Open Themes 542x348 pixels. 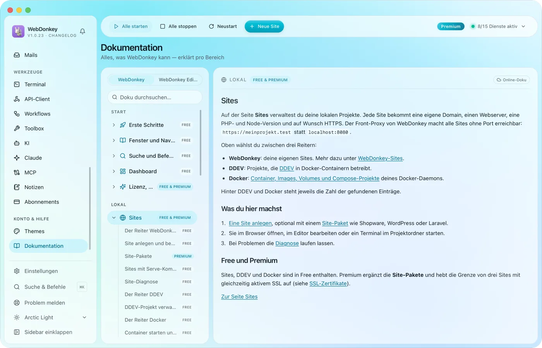tap(48, 231)
